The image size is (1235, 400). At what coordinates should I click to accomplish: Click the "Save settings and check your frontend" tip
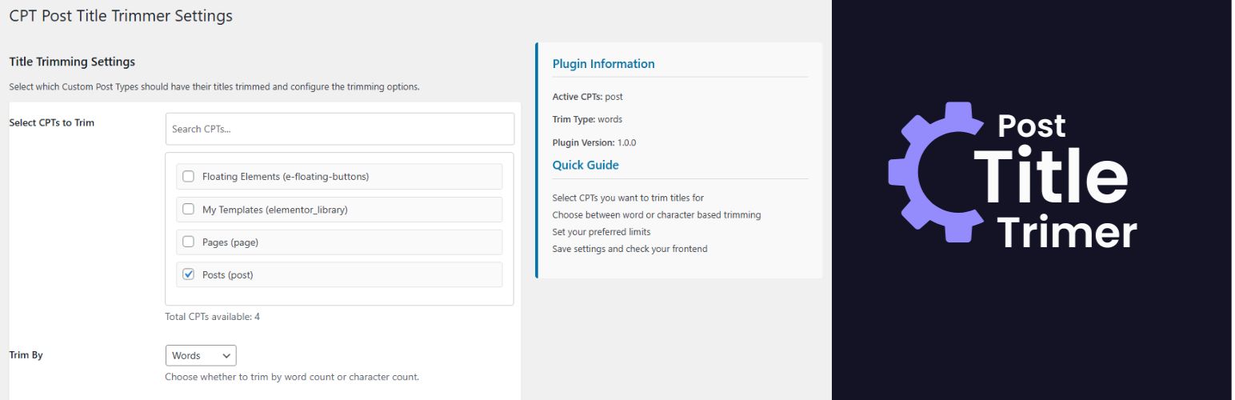[629, 249]
